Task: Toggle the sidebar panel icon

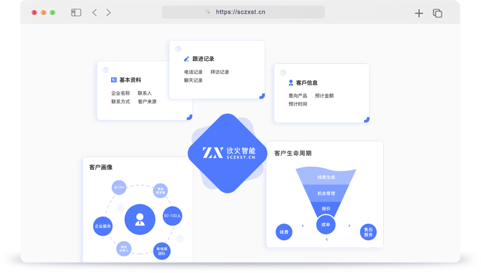Action: (x=76, y=12)
